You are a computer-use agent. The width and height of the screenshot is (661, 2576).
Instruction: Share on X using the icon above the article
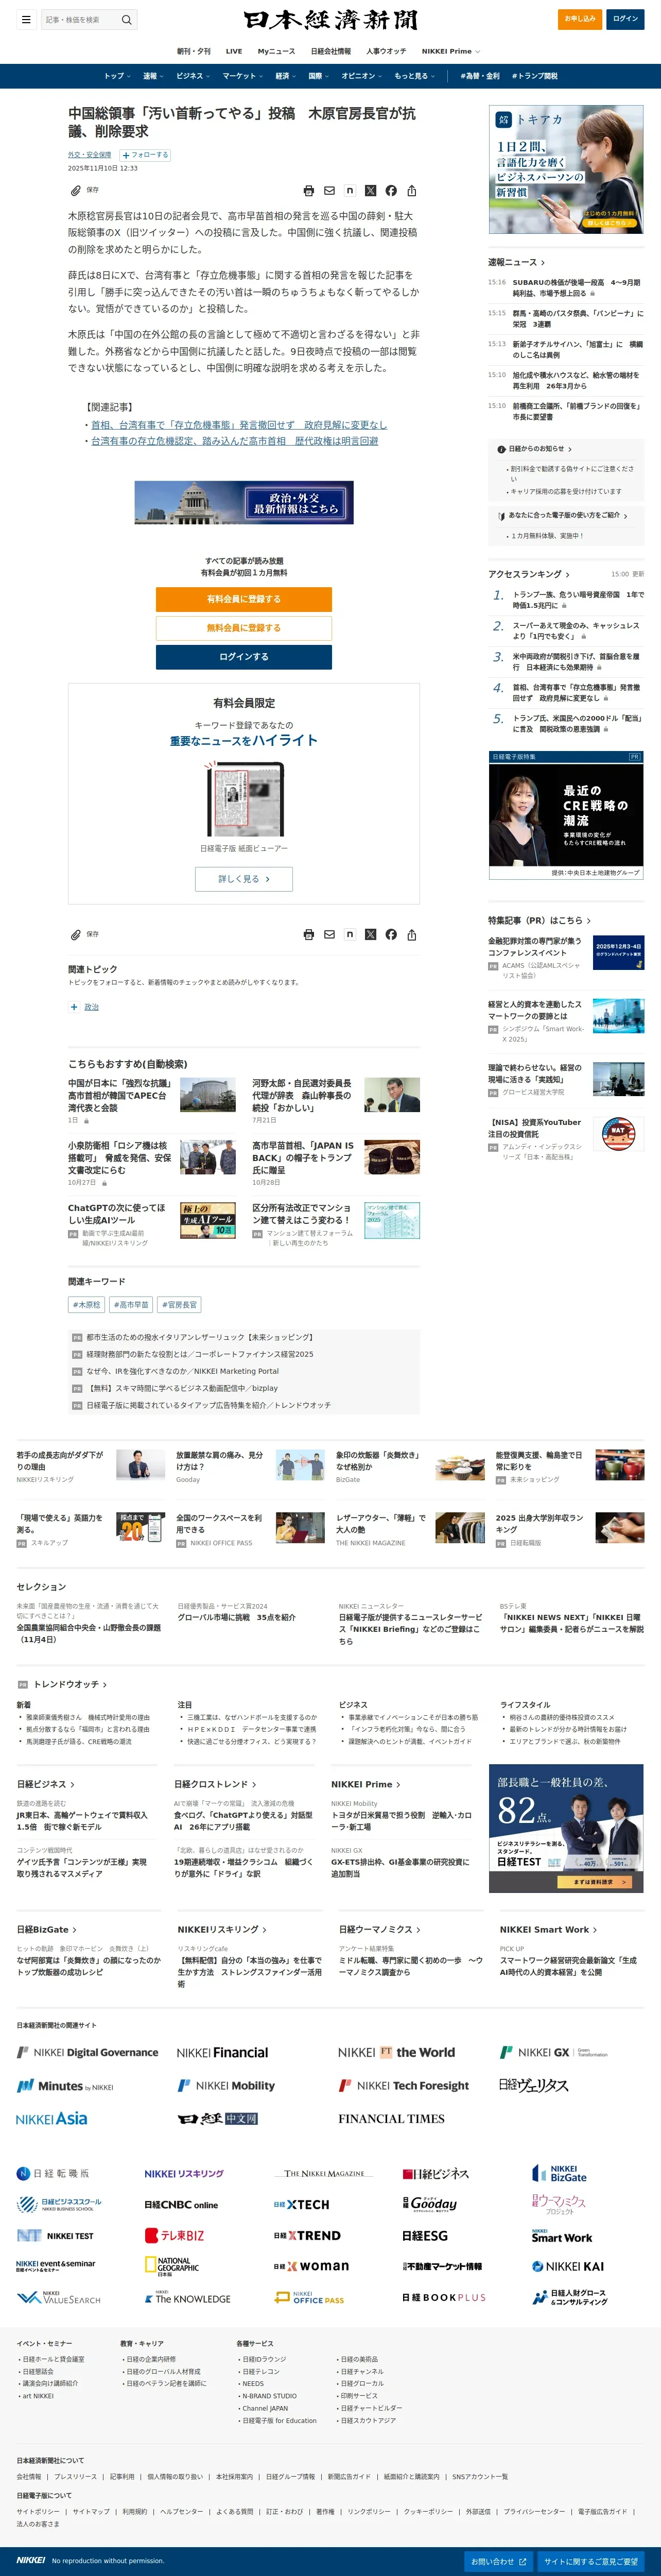[x=370, y=190]
